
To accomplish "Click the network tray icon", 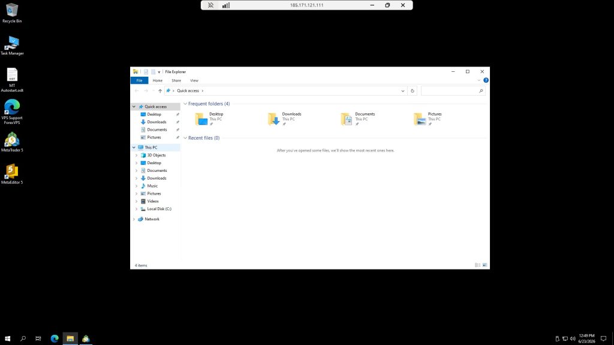I will (x=565, y=339).
